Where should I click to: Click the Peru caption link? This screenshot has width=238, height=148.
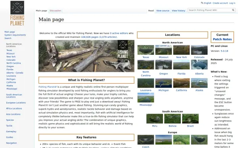coord(155,126)
